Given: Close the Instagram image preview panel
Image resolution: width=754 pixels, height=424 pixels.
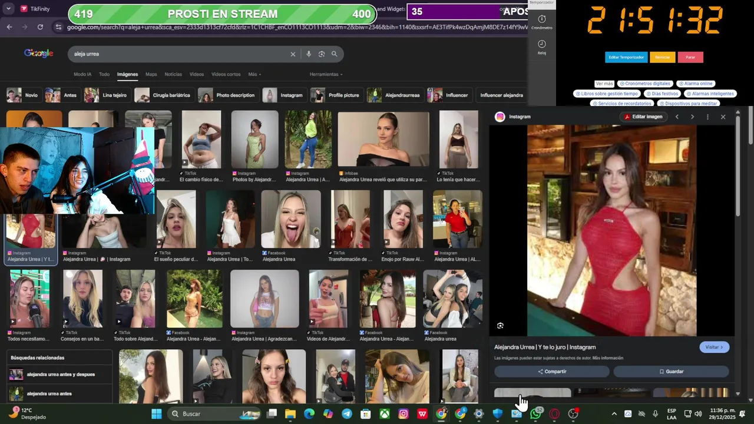Looking at the screenshot, I should 723,117.
